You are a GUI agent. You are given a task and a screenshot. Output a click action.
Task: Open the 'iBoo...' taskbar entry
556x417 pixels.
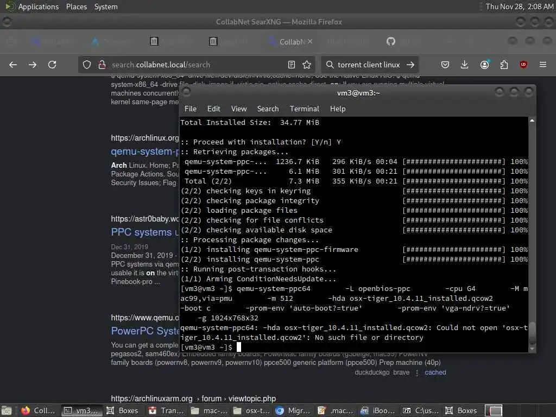pos(378,410)
